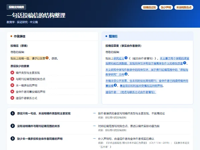The height and width of the screenshot is (150, 200).
Task: Click note 没有说明稿件与期刊征稿范围的关系
Action: pyautogui.click(x=38, y=126)
